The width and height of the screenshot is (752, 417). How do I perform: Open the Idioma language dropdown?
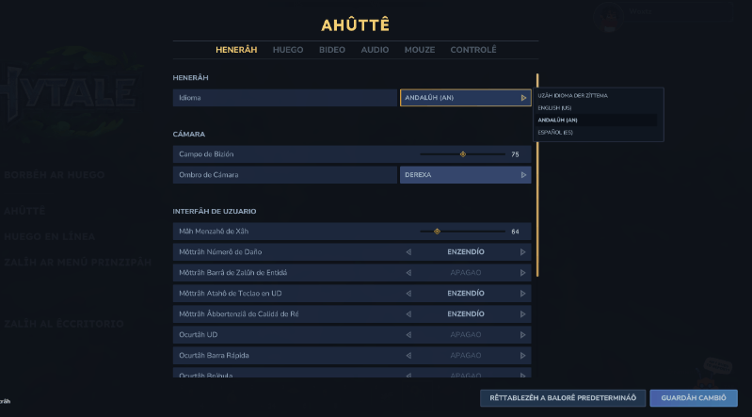tap(465, 97)
